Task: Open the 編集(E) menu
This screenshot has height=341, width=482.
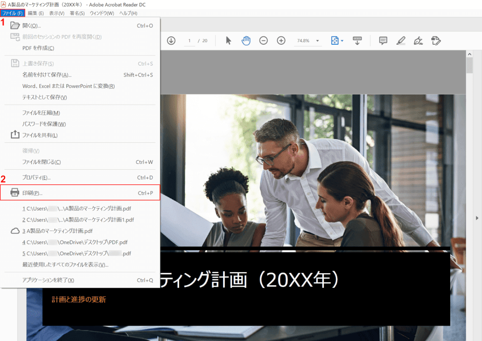Action: pos(36,13)
